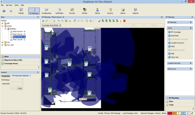The width and height of the screenshot is (195, 115).
Task: Open the Verification section icon
Action: click(59, 11)
